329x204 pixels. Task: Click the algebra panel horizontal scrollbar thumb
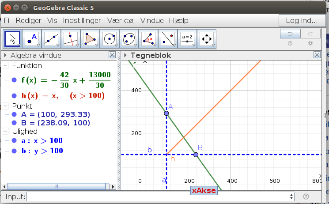[57, 186]
